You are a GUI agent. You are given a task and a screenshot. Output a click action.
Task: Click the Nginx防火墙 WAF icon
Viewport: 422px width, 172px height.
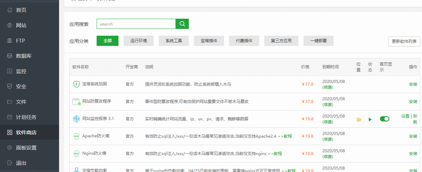(76, 154)
